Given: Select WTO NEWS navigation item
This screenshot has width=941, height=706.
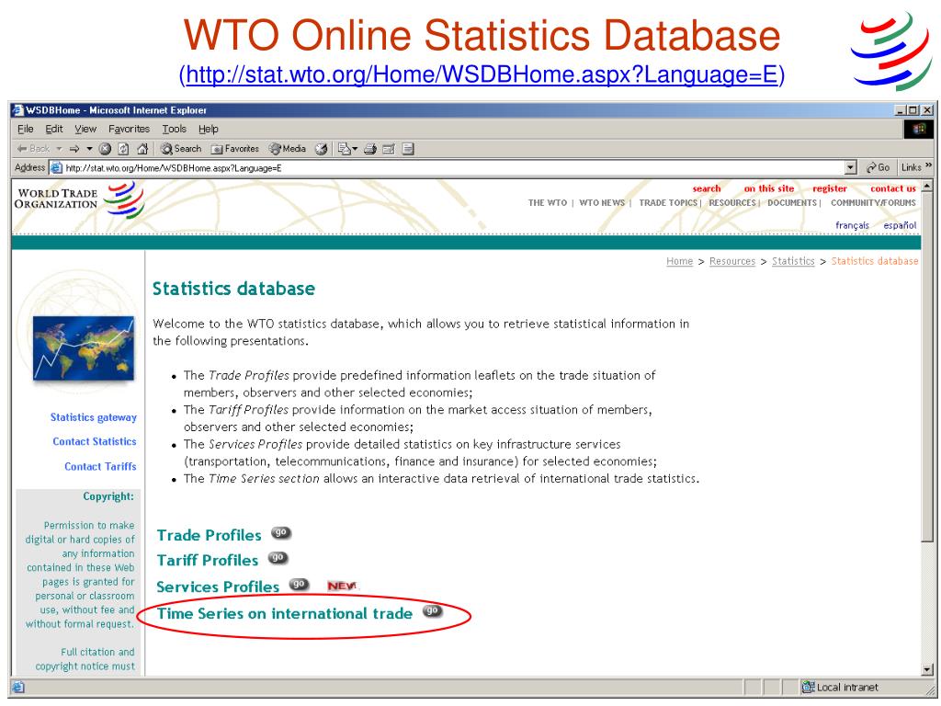Looking at the screenshot, I should (x=602, y=203).
